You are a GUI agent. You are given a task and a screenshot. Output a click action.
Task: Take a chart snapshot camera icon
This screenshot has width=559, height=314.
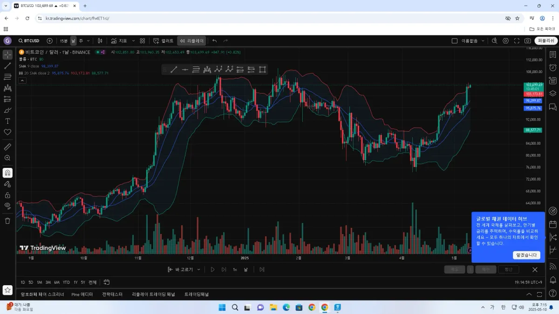[528, 41]
